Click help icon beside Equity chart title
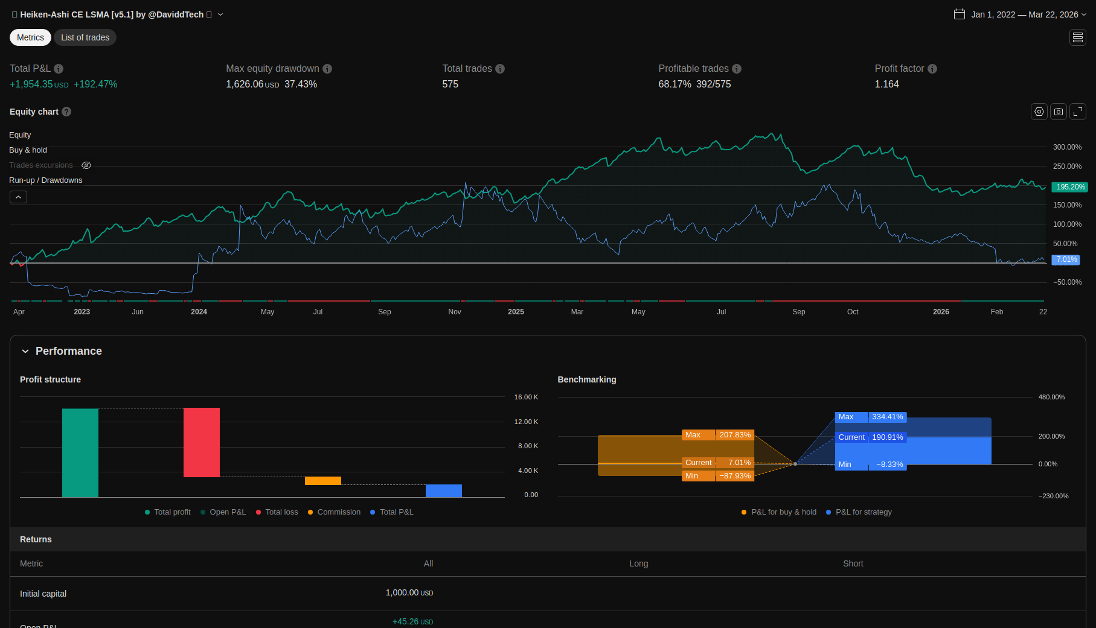 click(x=66, y=112)
